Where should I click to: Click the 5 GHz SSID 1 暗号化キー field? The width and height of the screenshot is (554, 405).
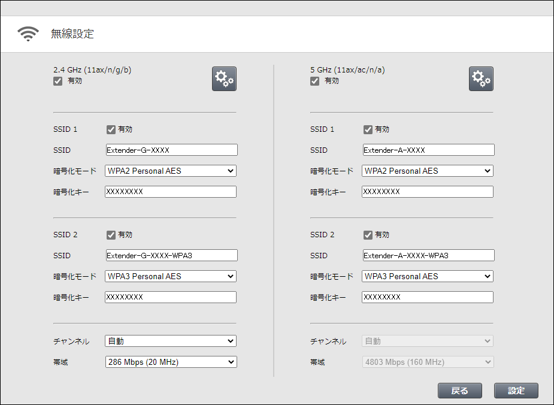[x=428, y=192]
